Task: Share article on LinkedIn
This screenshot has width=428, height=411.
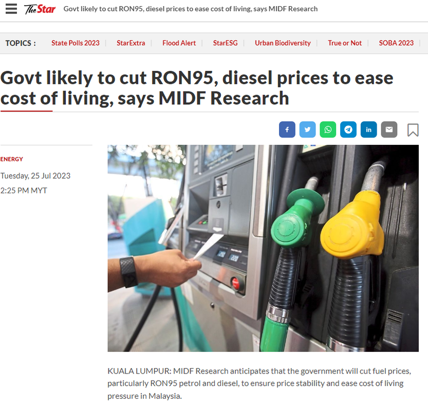Action: coord(368,129)
